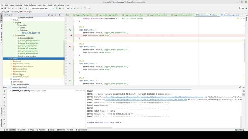Commit changes with the green Git checkmark

click(75, 8)
